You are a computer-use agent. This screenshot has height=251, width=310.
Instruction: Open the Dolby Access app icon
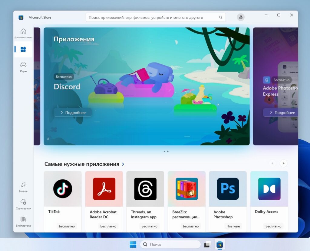coord(269,189)
